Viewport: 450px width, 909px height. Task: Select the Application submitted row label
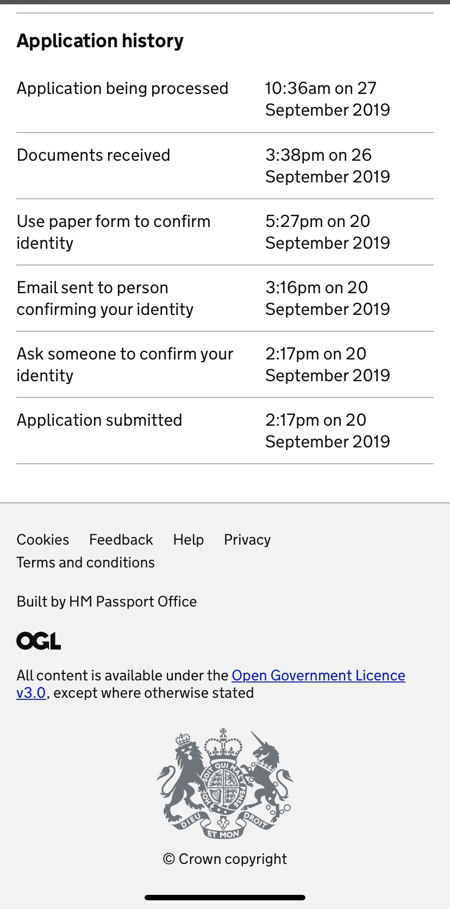coord(99,420)
